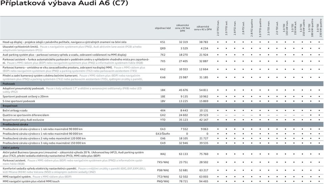Image resolution: width=324 pixels, height=184 pixels.
Task: Click order code 1BK
Action: click(163, 90)
